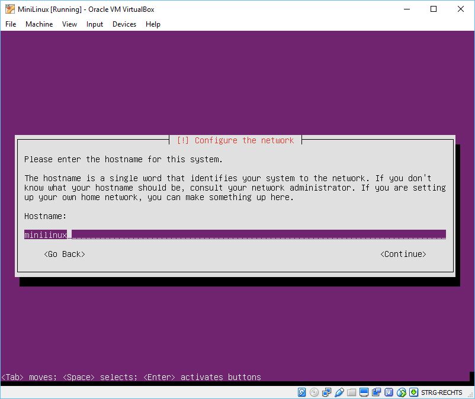Click the optical disc drive status icon
475x399 pixels.
click(314, 392)
